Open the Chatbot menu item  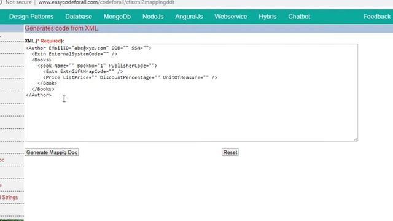(299, 17)
